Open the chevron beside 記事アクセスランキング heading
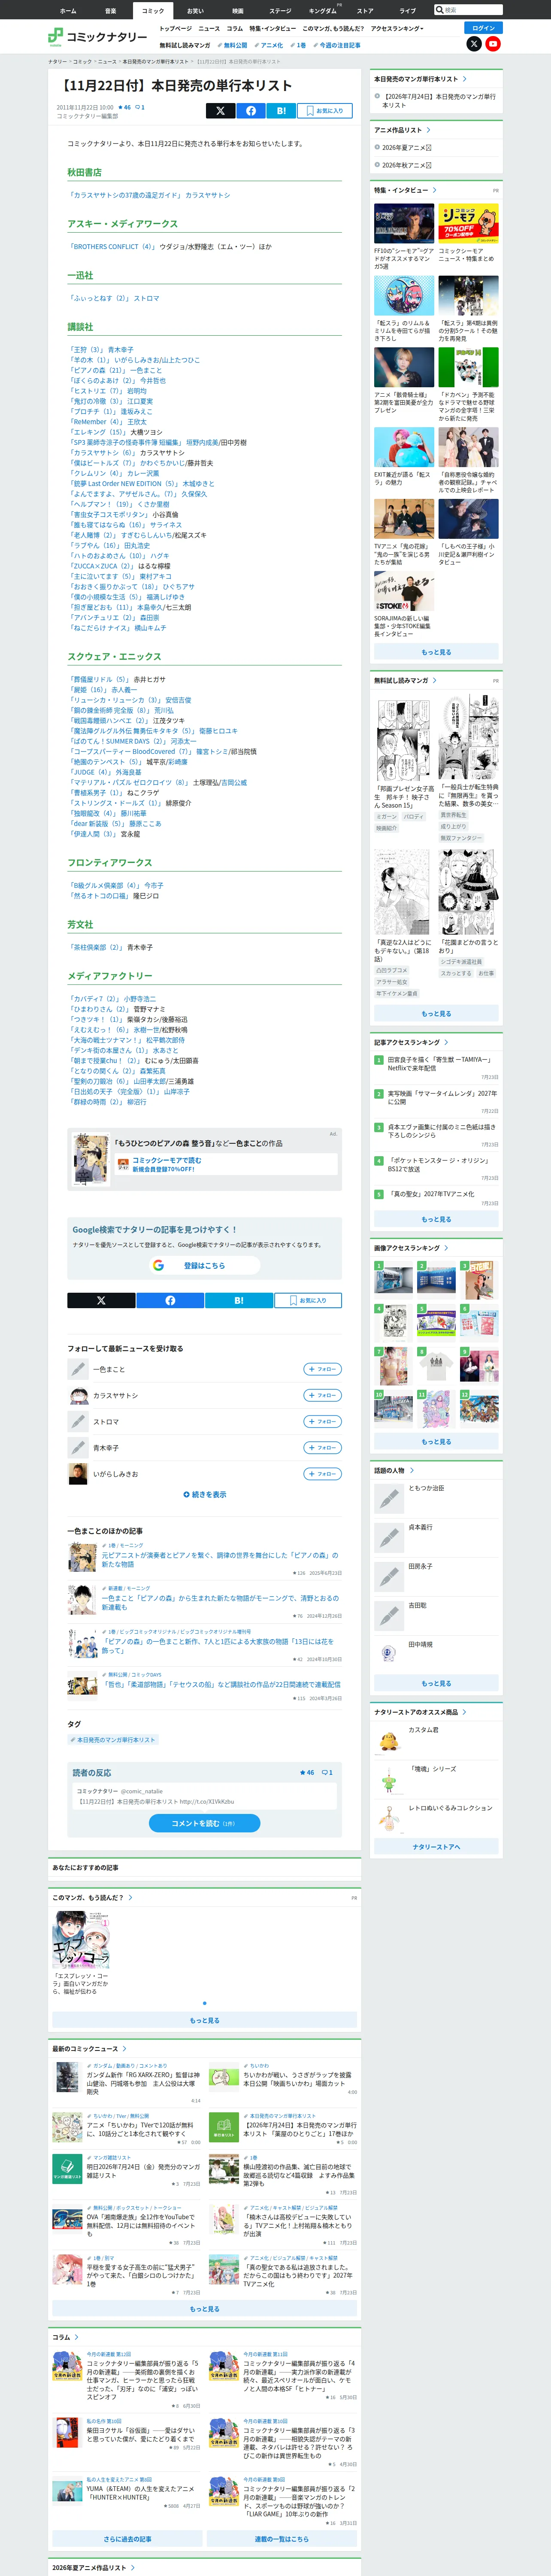The height and width of the screenshot is (2576, 551). [446, 1042]
